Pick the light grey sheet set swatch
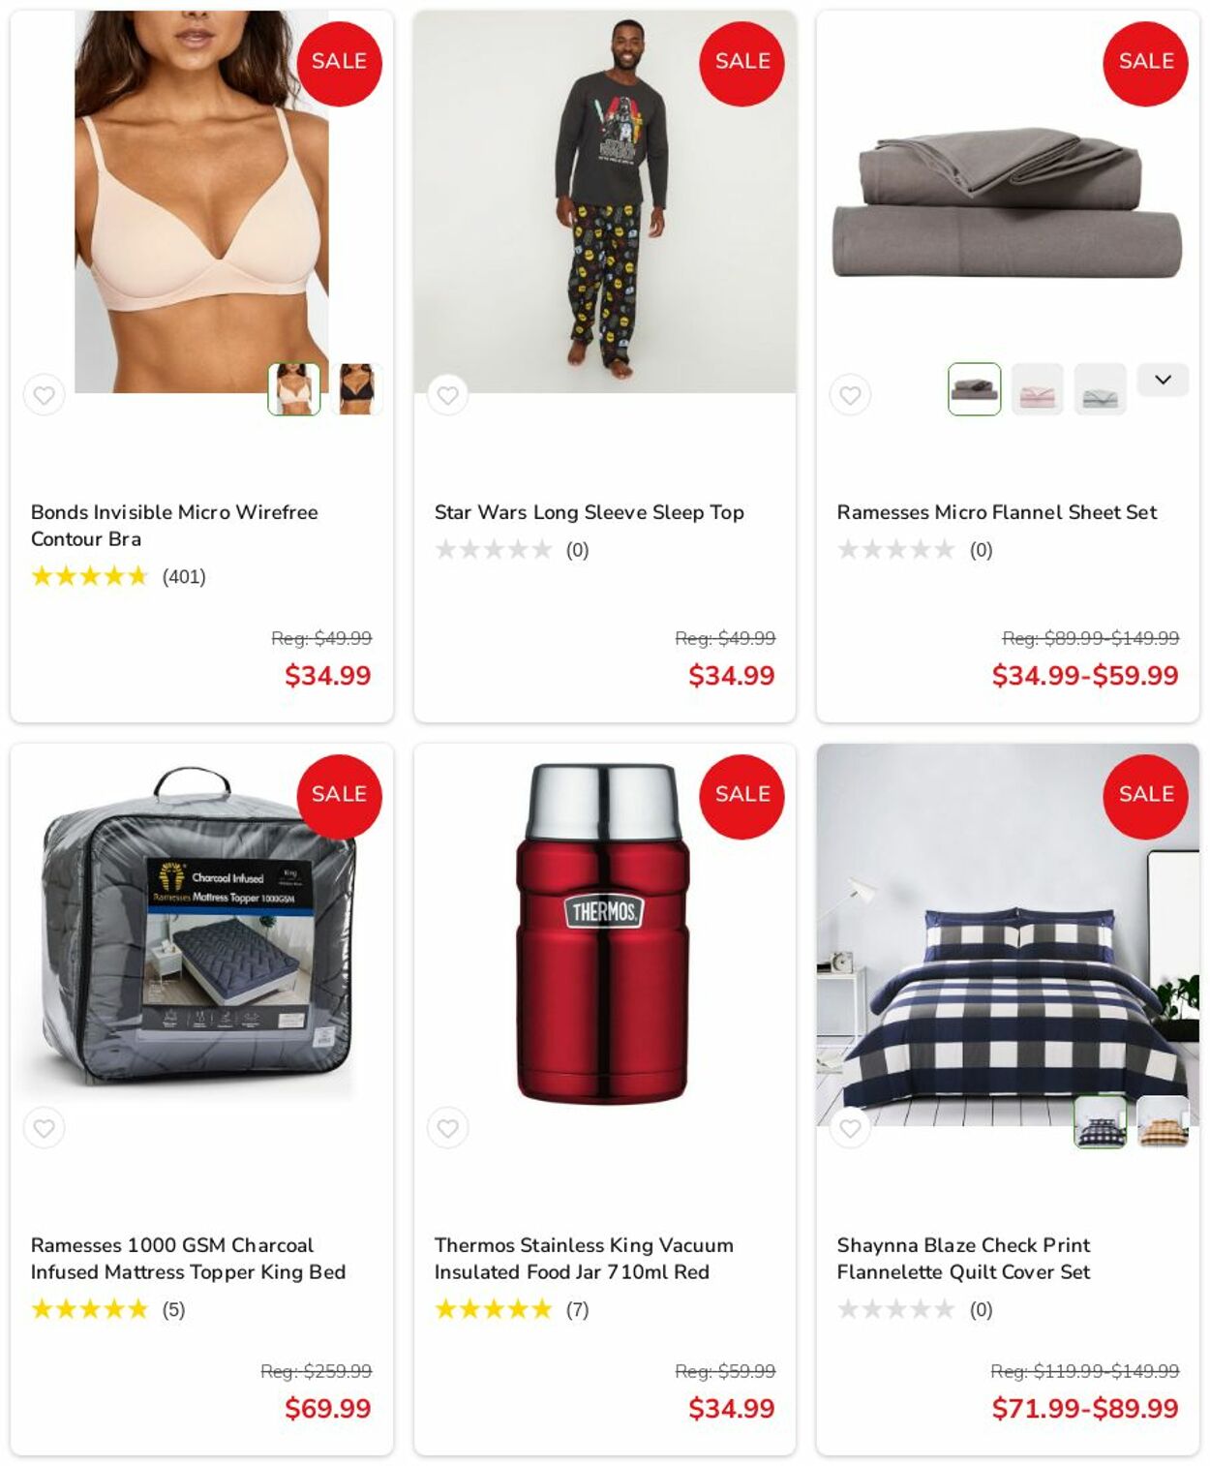This screenshot has height=1466, width=1210. [x=1100, y=389]
